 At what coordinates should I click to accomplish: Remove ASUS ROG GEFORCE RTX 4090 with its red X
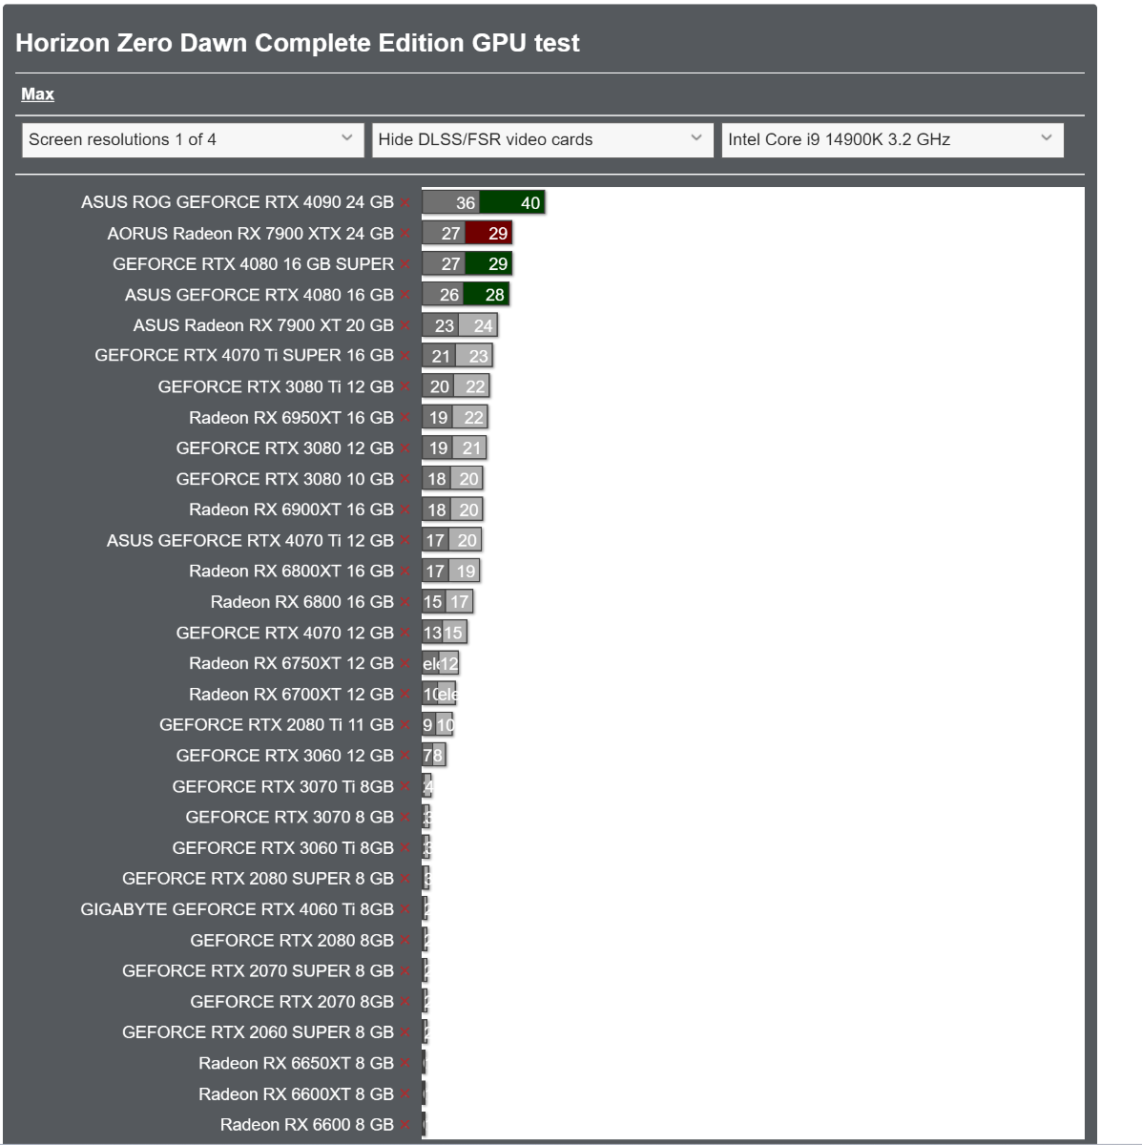pyautogui.click(x=405, y=203)
